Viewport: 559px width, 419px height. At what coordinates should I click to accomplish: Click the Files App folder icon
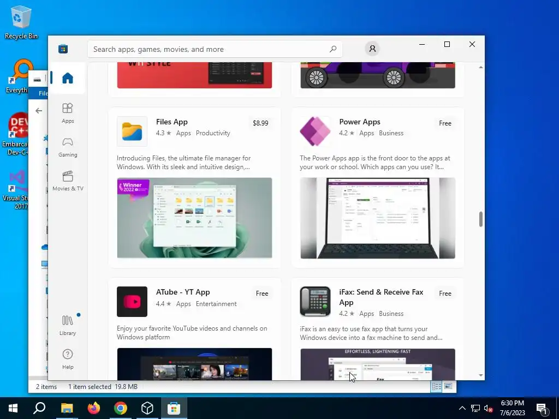pos(132,131)
